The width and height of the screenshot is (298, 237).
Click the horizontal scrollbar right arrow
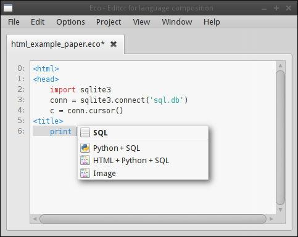(x=271, y=219)
